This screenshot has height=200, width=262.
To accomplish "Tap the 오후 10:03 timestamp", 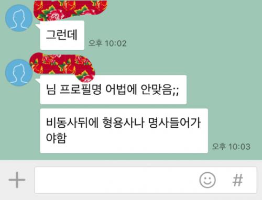I will (231, 147).
